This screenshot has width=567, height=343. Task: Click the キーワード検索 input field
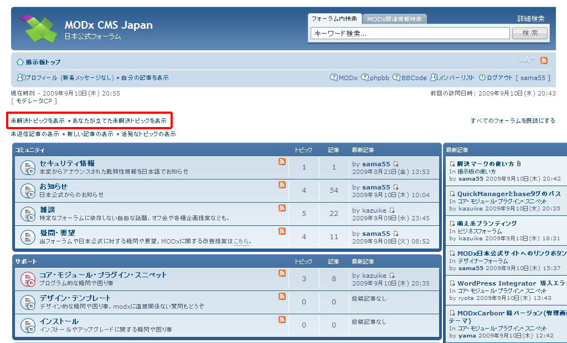410,33
